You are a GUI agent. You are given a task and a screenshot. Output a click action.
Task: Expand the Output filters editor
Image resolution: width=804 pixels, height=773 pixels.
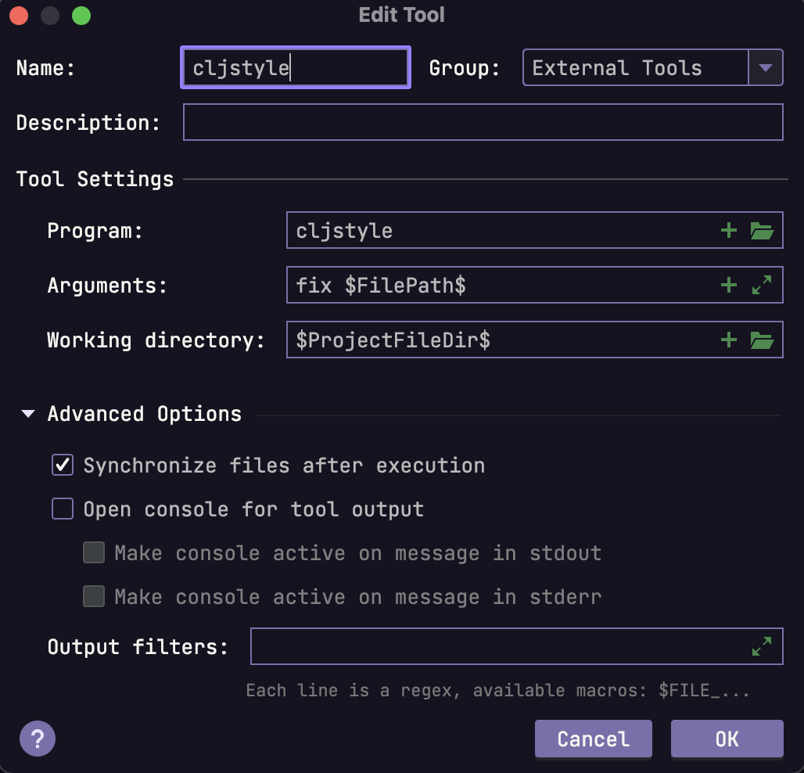click(x=762, y=646)
